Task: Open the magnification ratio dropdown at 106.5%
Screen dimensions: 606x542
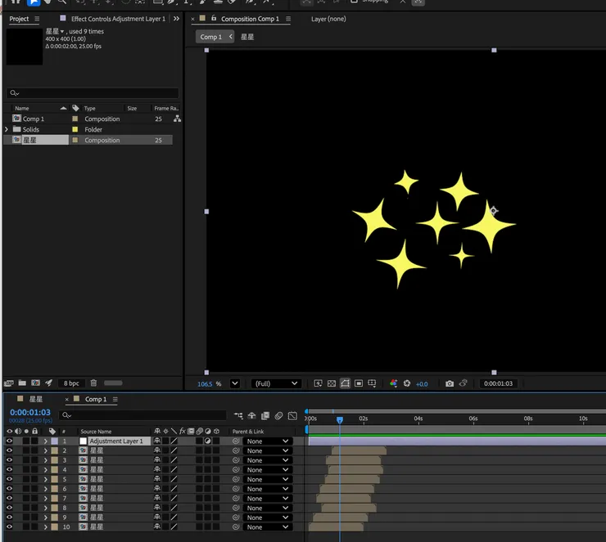Action: 235,383
